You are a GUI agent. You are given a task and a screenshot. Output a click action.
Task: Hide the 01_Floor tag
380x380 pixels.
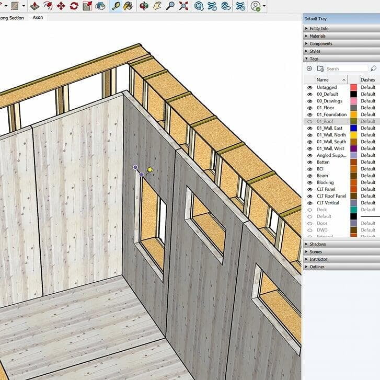(310, 108)
